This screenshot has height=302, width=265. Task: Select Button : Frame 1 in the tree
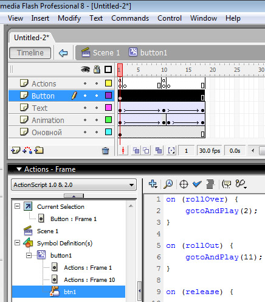[74, 219]
